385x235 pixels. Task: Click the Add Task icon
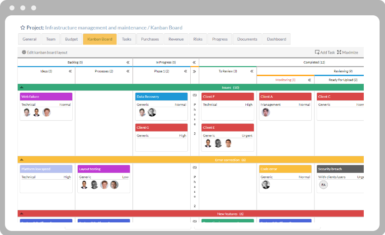pos(317,53)
